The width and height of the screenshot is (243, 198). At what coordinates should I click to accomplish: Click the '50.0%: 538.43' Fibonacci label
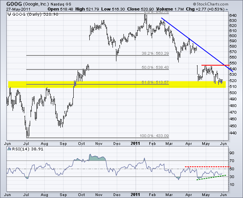click(155, 68)
